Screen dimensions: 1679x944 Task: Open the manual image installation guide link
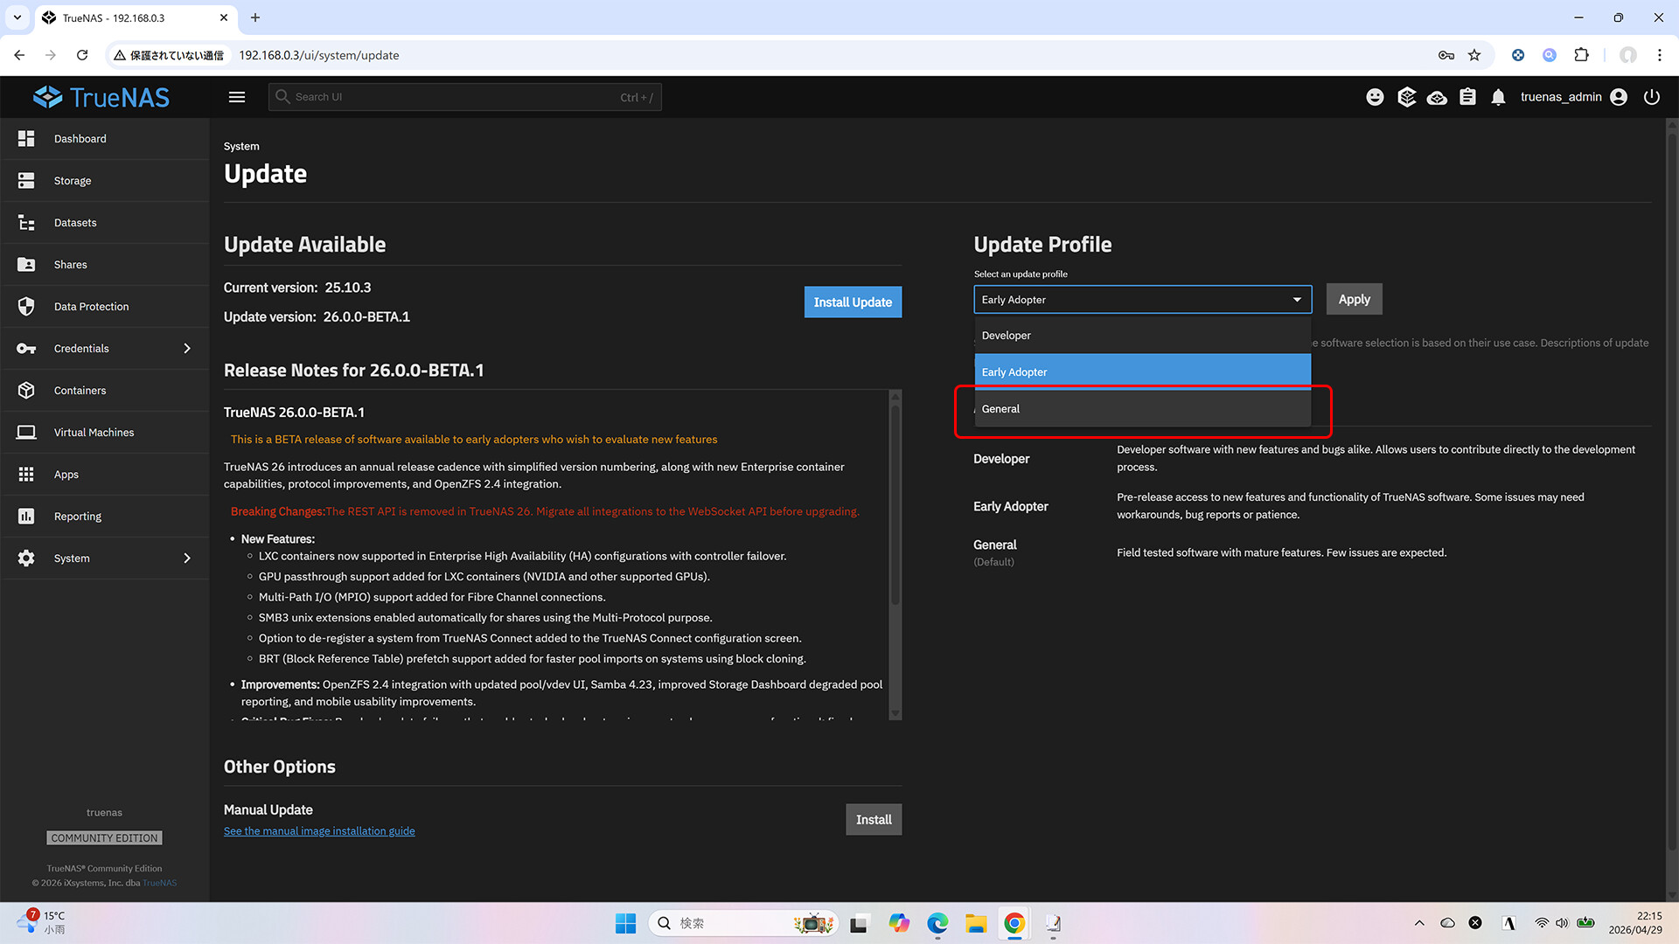pos(319,831)
